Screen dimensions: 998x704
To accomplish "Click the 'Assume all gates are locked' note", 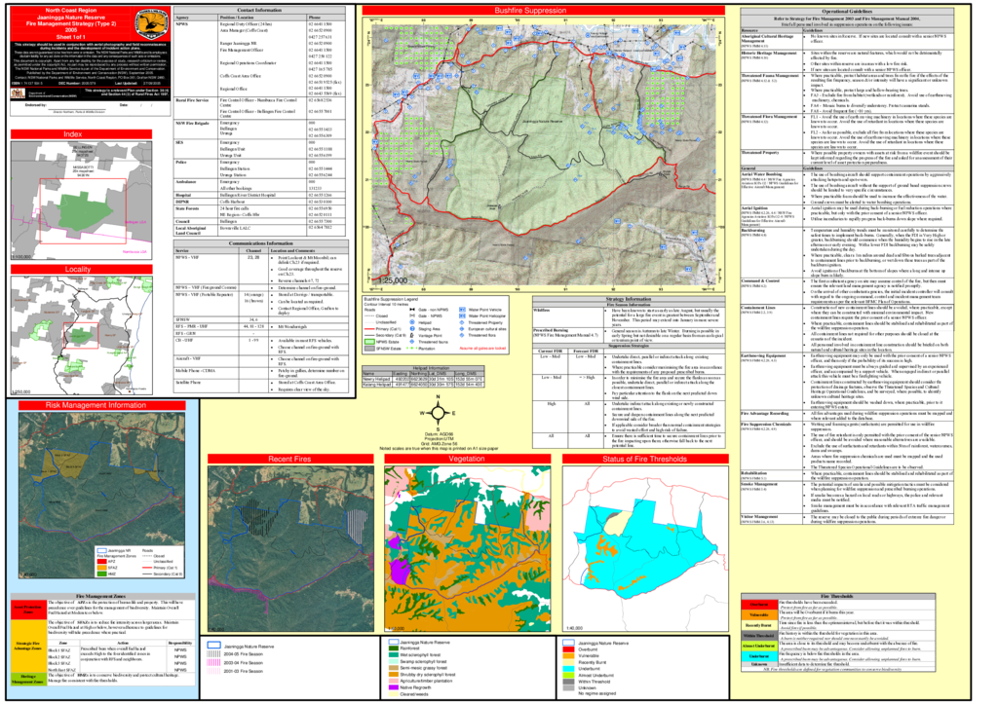I will (482, 349).
